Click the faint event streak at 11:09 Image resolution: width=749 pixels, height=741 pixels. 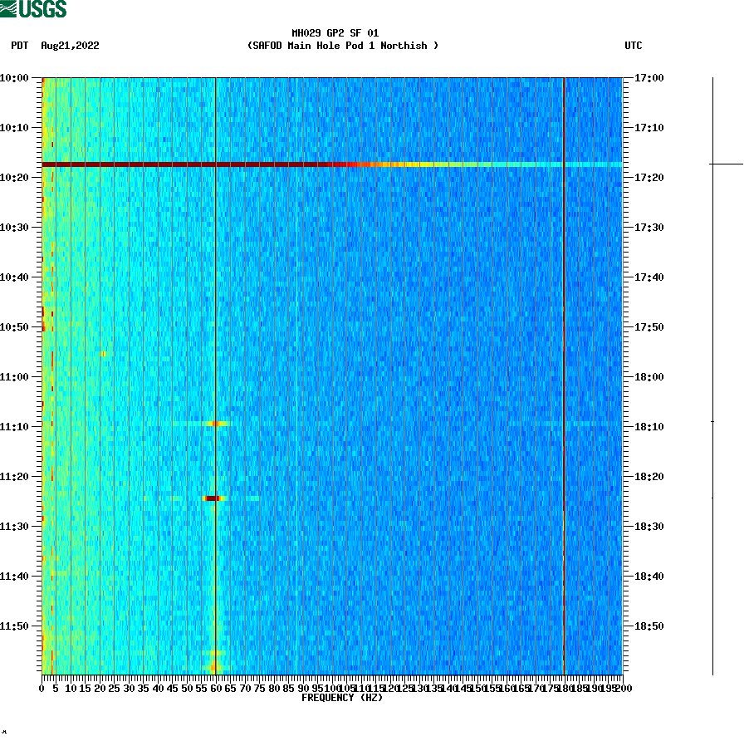pos(213,424)
